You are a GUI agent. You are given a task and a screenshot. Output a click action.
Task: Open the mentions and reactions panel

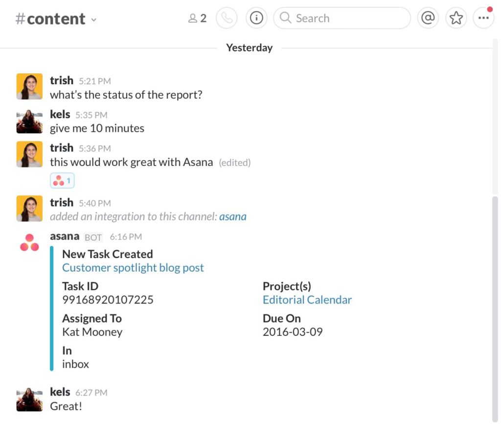click(428, 18)
